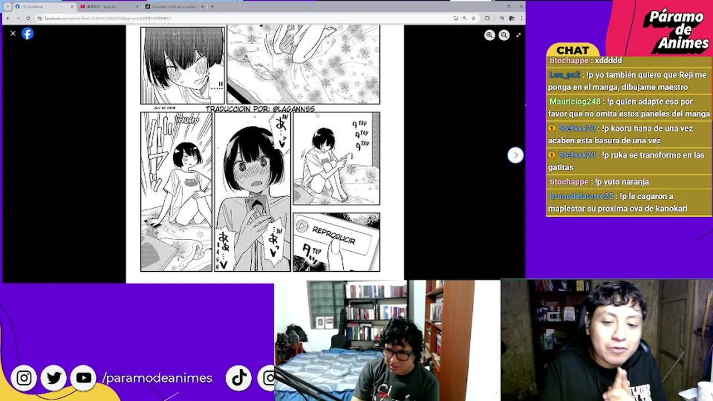Click the right webcam feed
This screenshot has height=401, width=713.
point(607,340)
